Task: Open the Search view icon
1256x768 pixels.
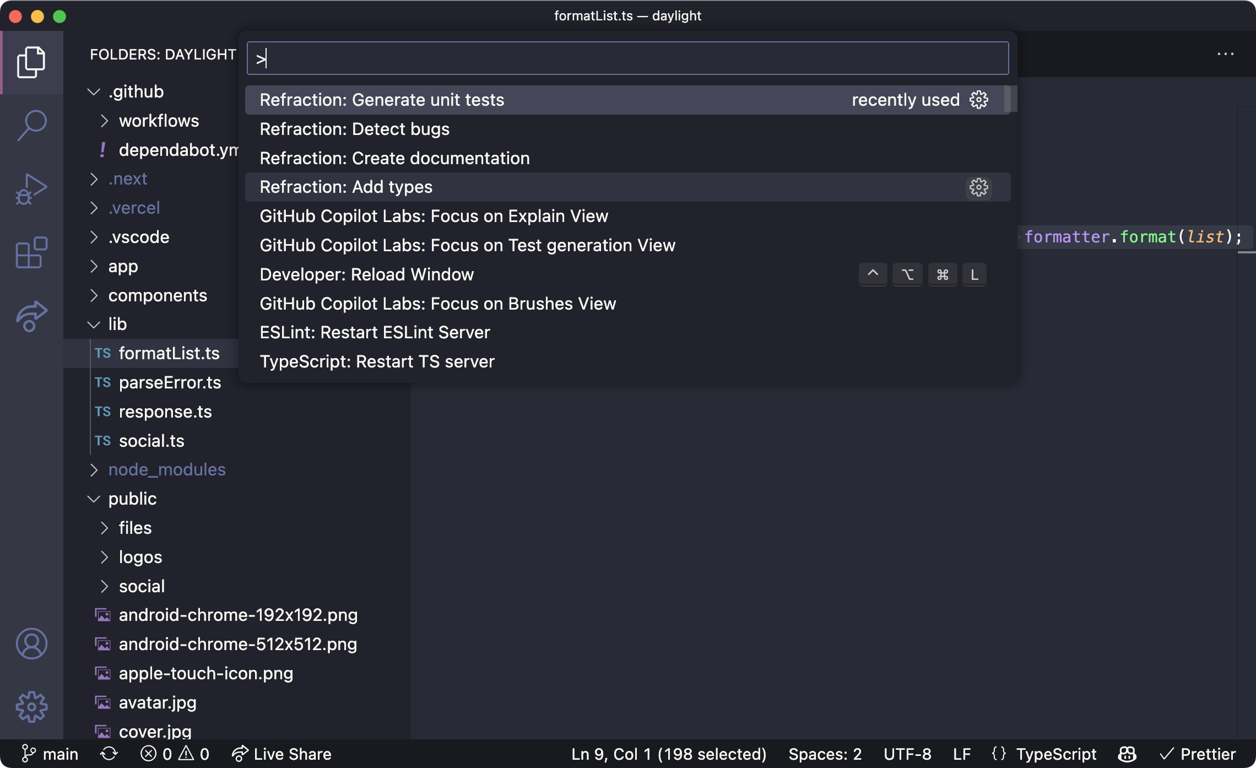Action: 31,125
